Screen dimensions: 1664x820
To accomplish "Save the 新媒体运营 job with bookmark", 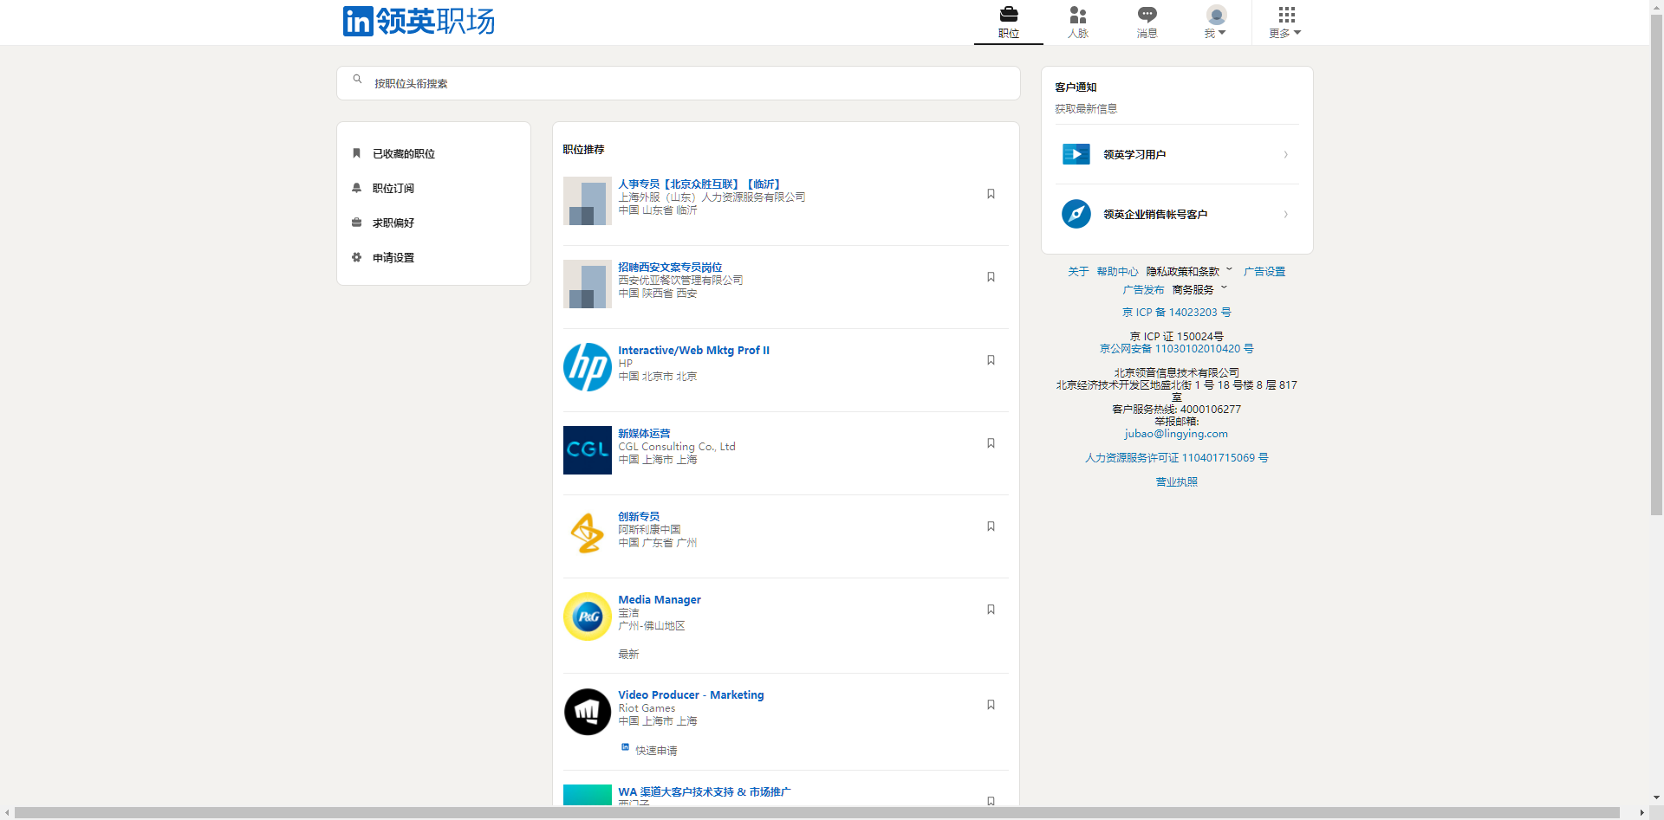I will click(x=991, y=443).
